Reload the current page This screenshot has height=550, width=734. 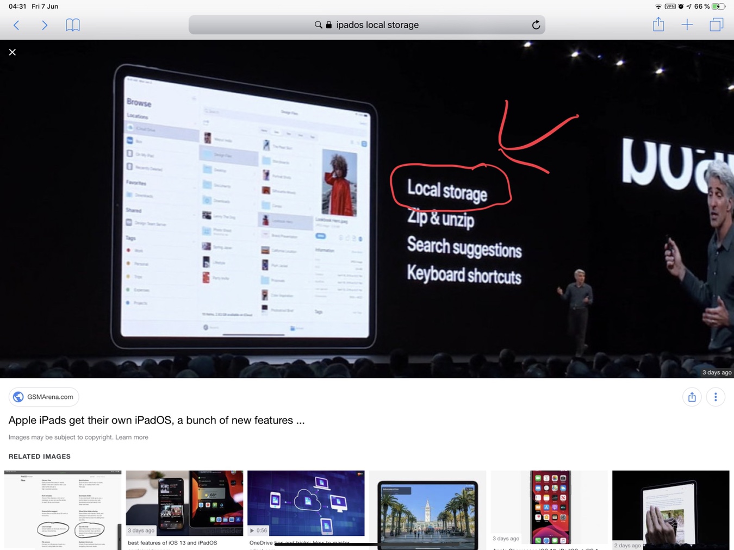point(536,25)
